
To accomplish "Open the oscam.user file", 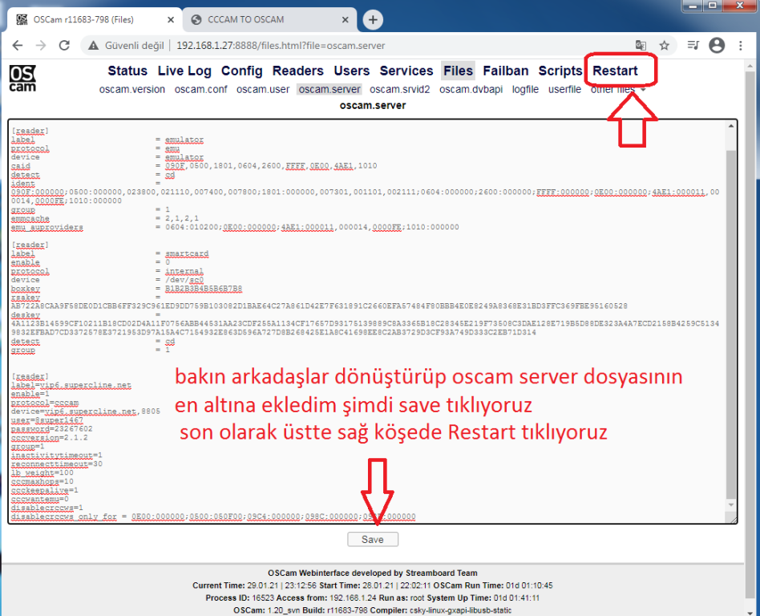I will click(263, 90).
